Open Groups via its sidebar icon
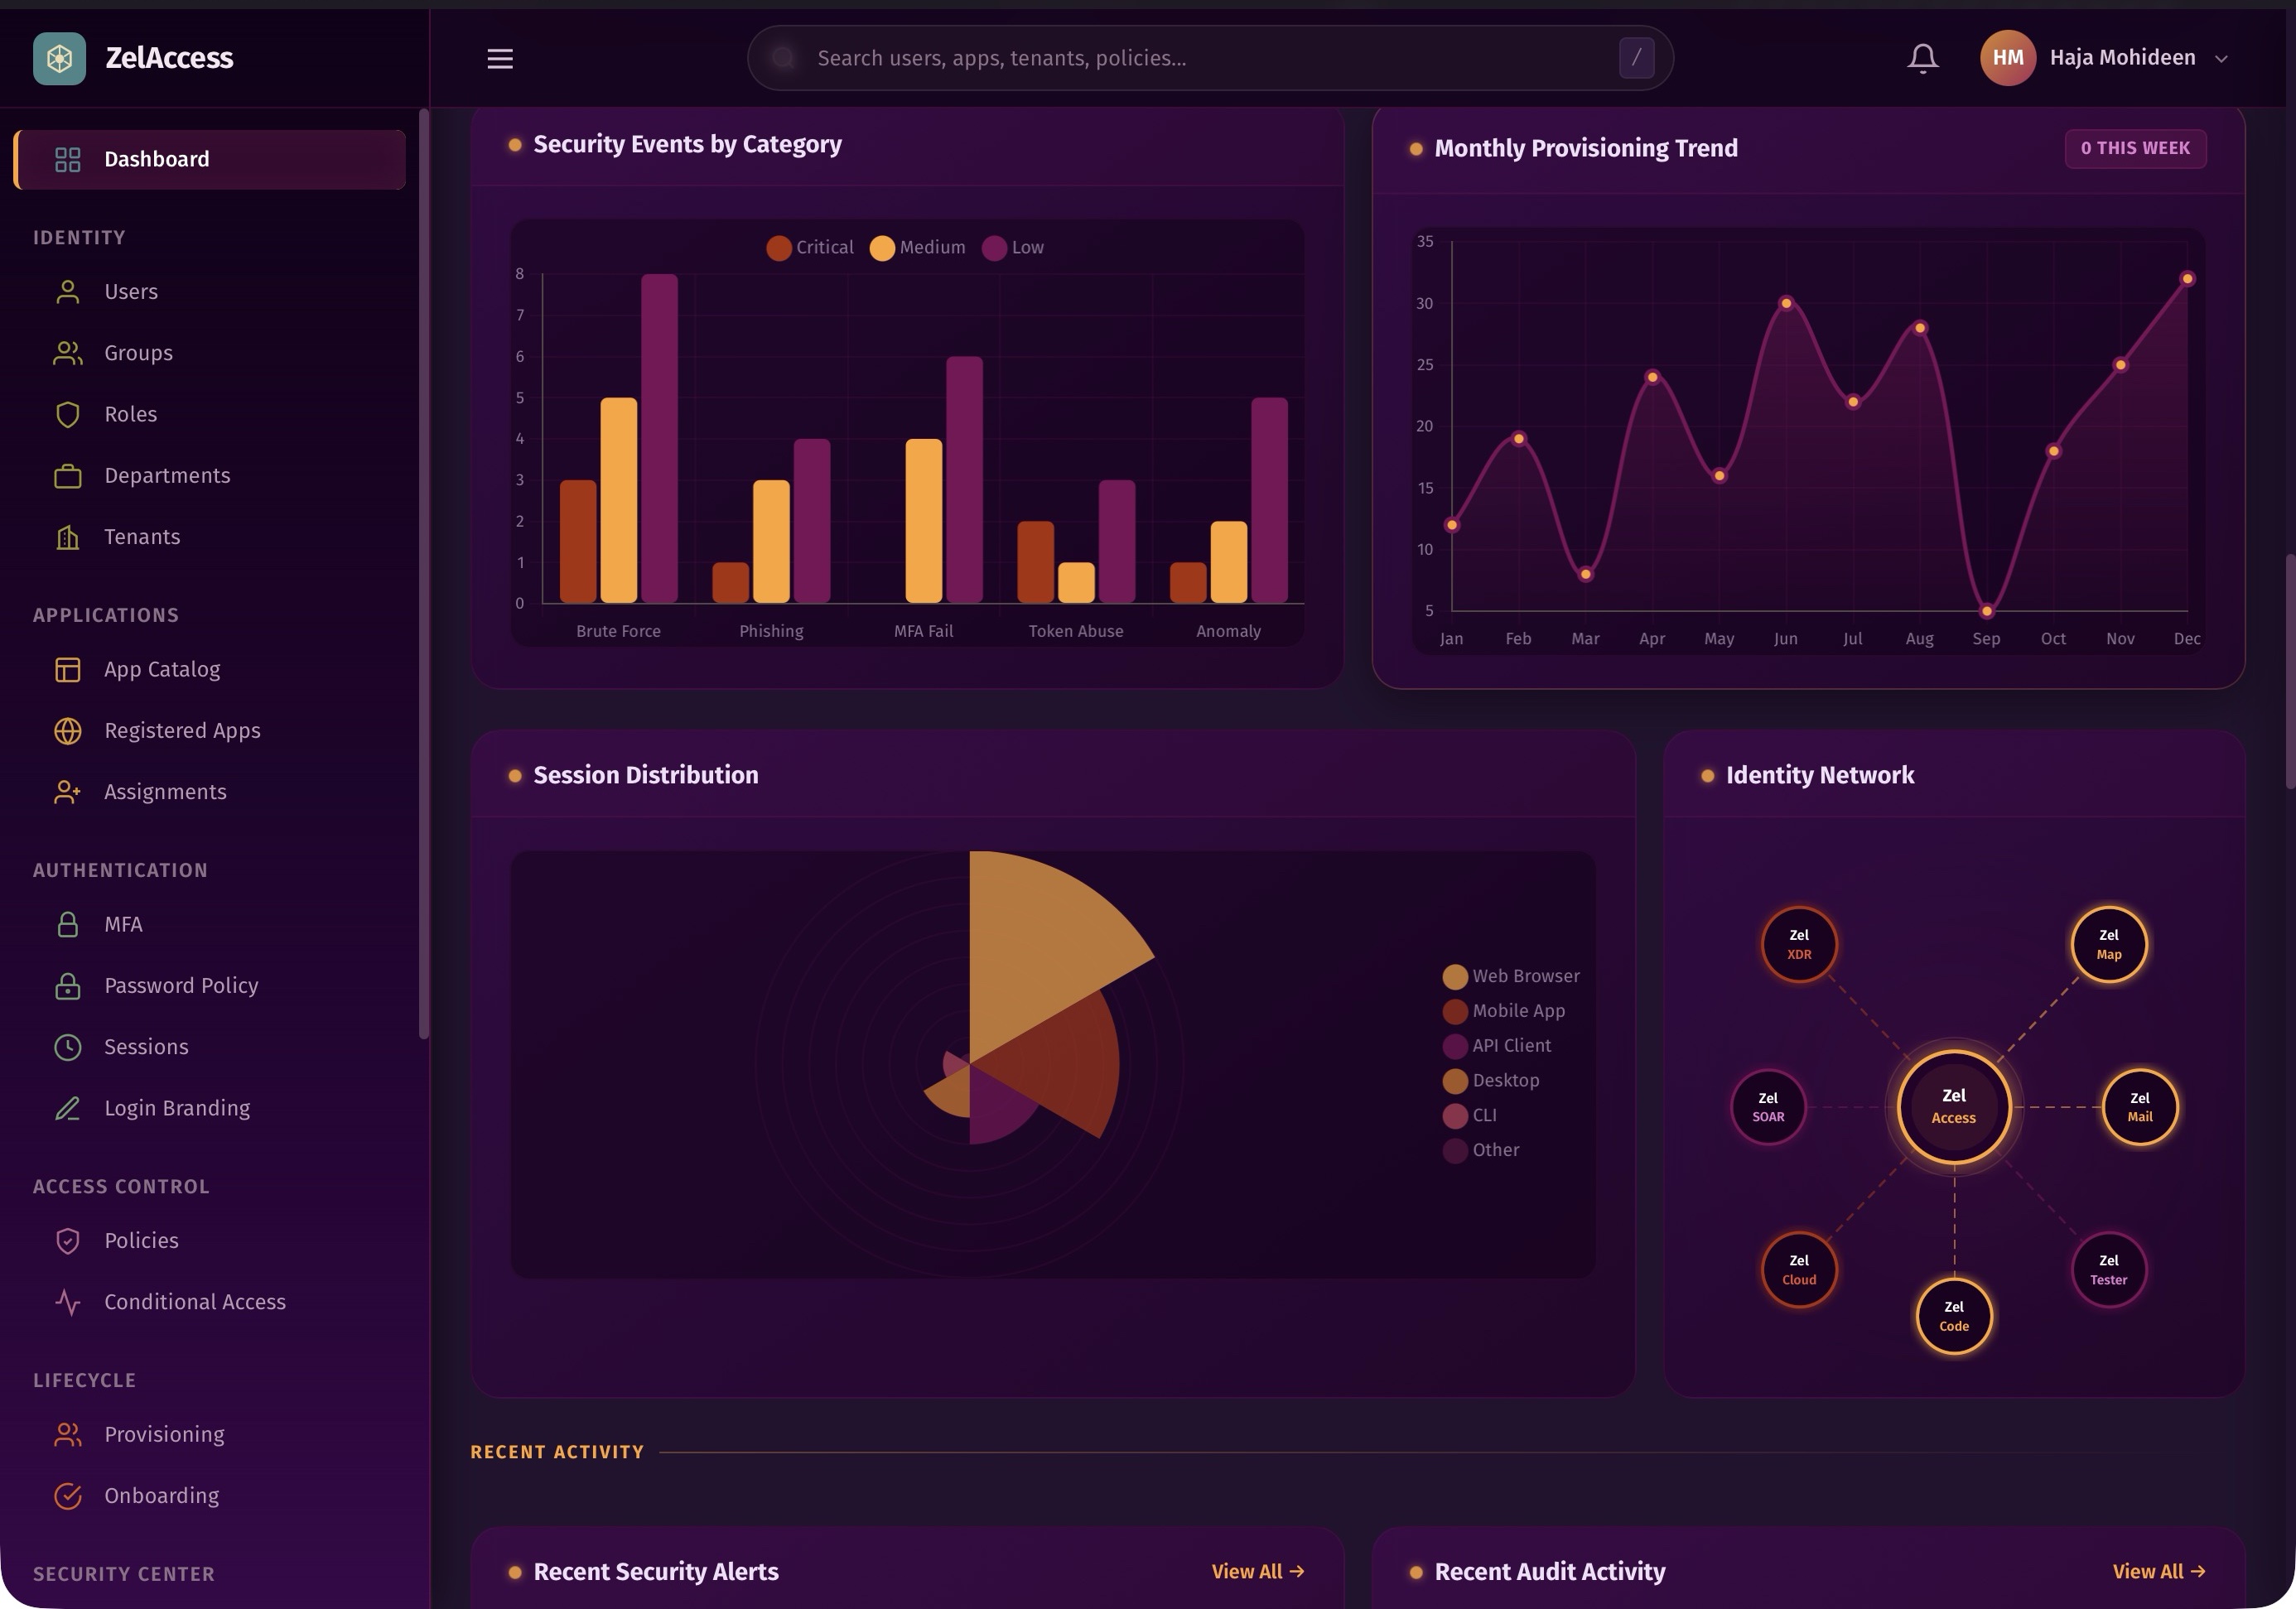 (67, 352)
